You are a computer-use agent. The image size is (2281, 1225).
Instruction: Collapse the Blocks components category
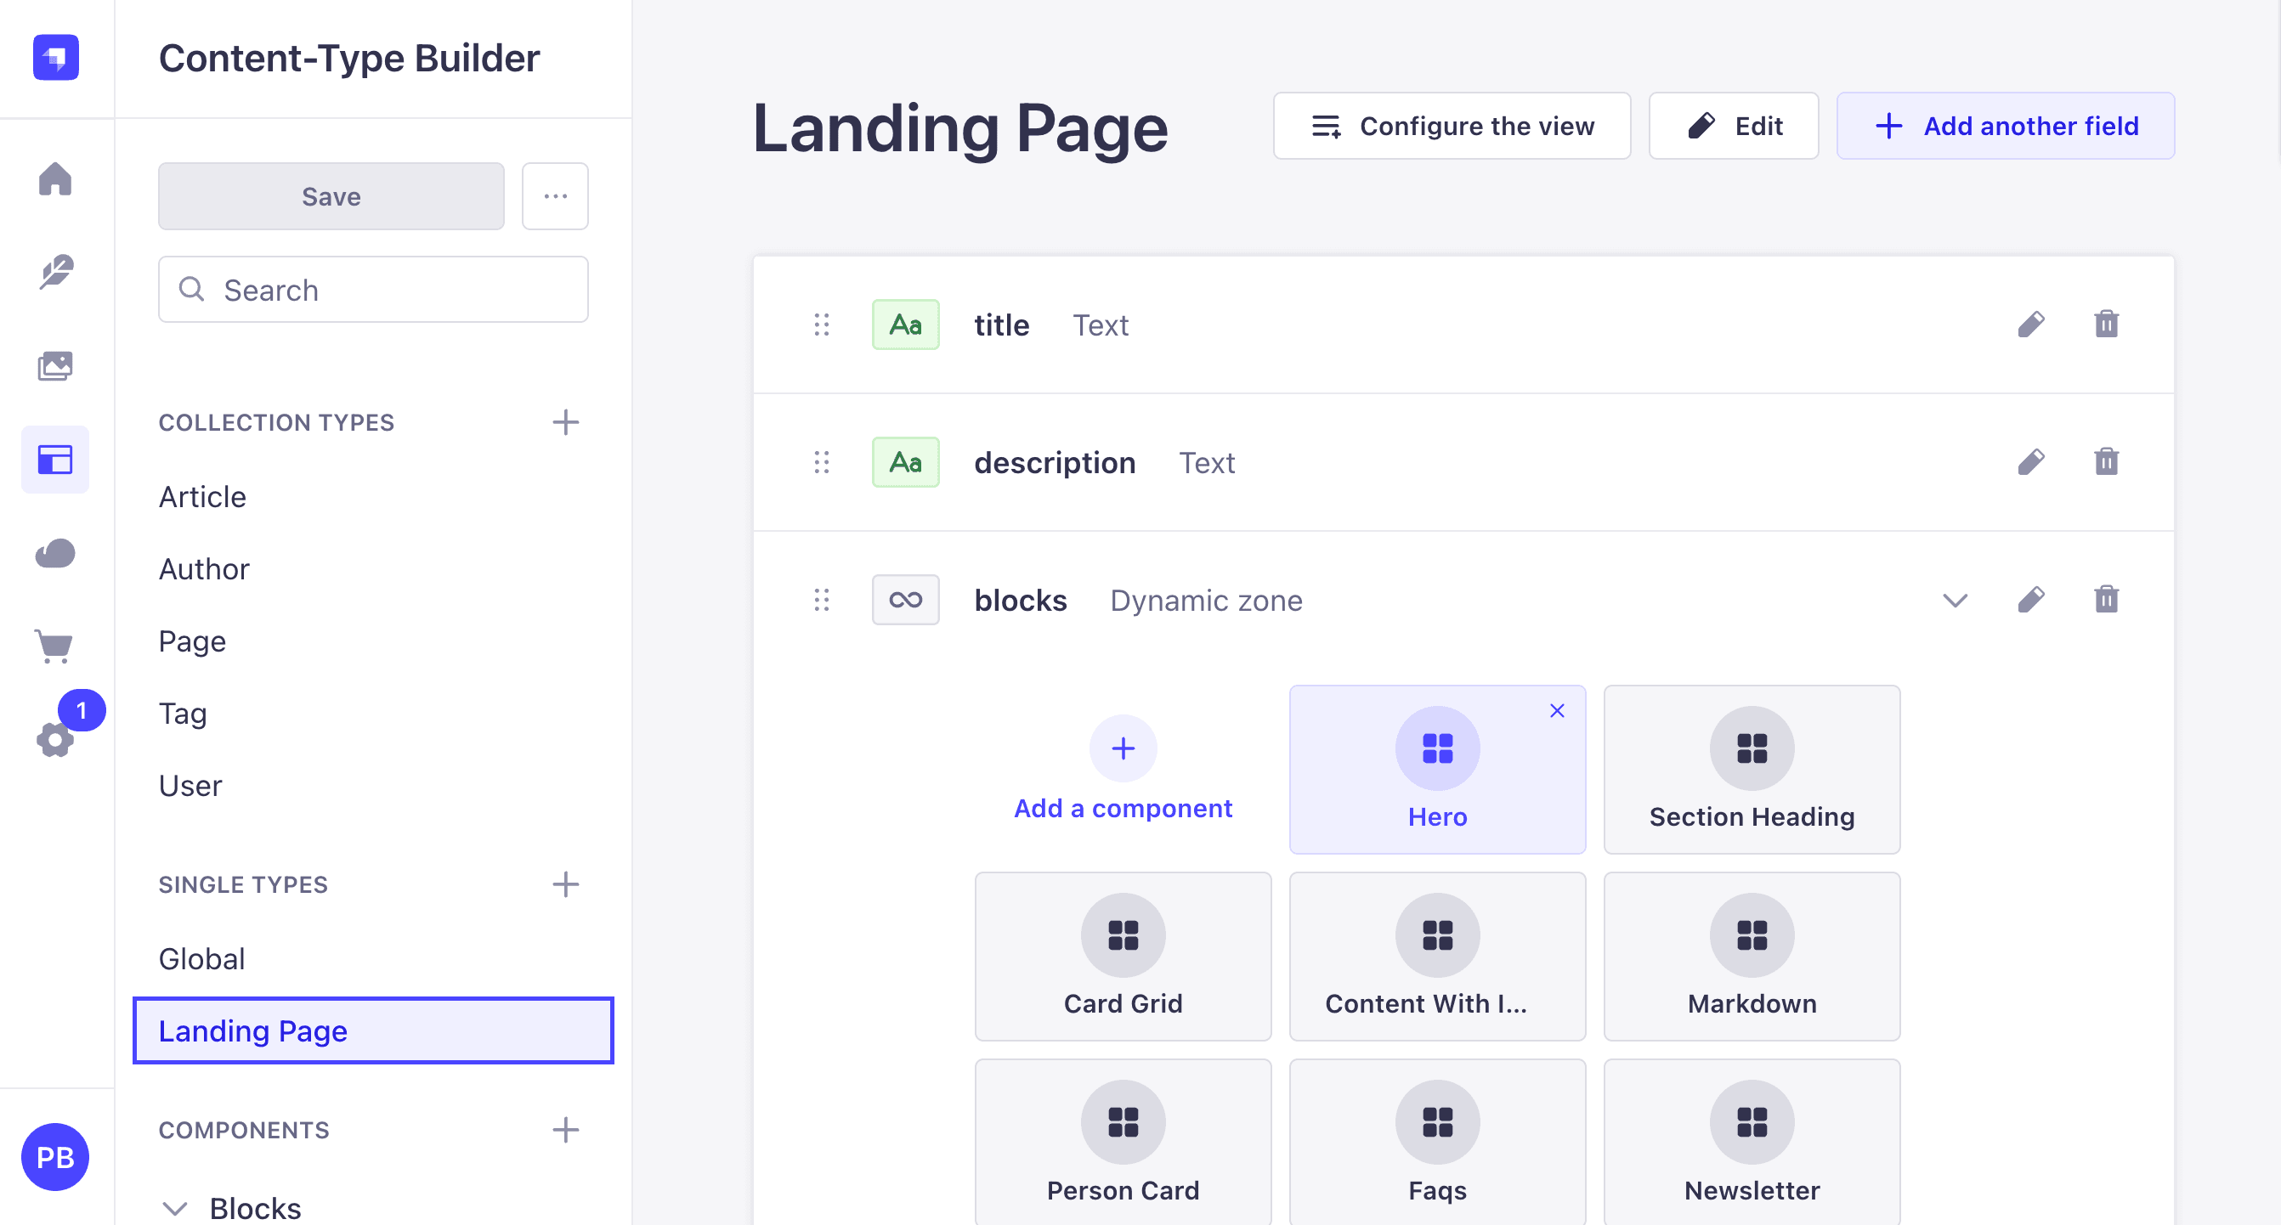(x=175, y=1208)
